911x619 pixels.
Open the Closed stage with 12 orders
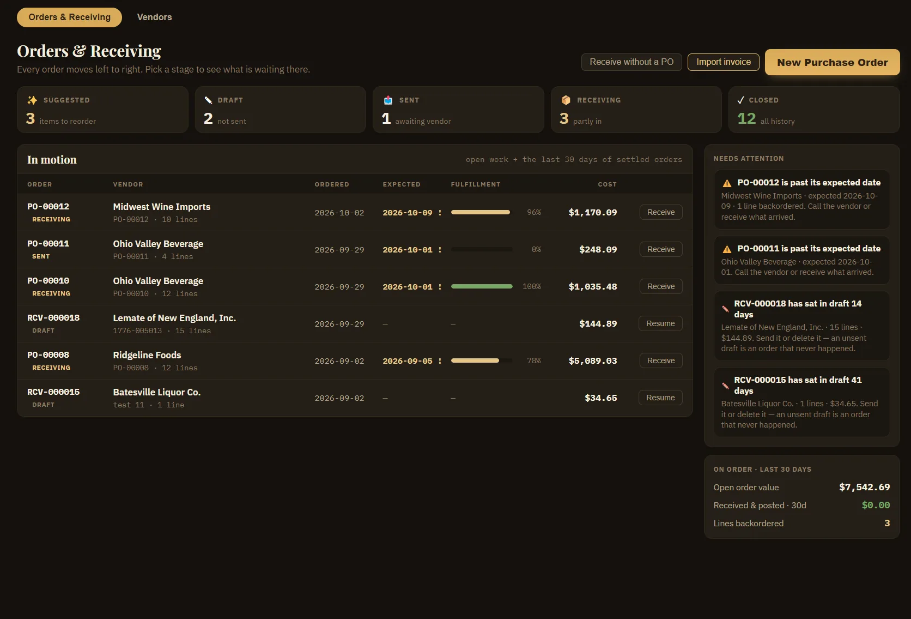pos(814,110)
